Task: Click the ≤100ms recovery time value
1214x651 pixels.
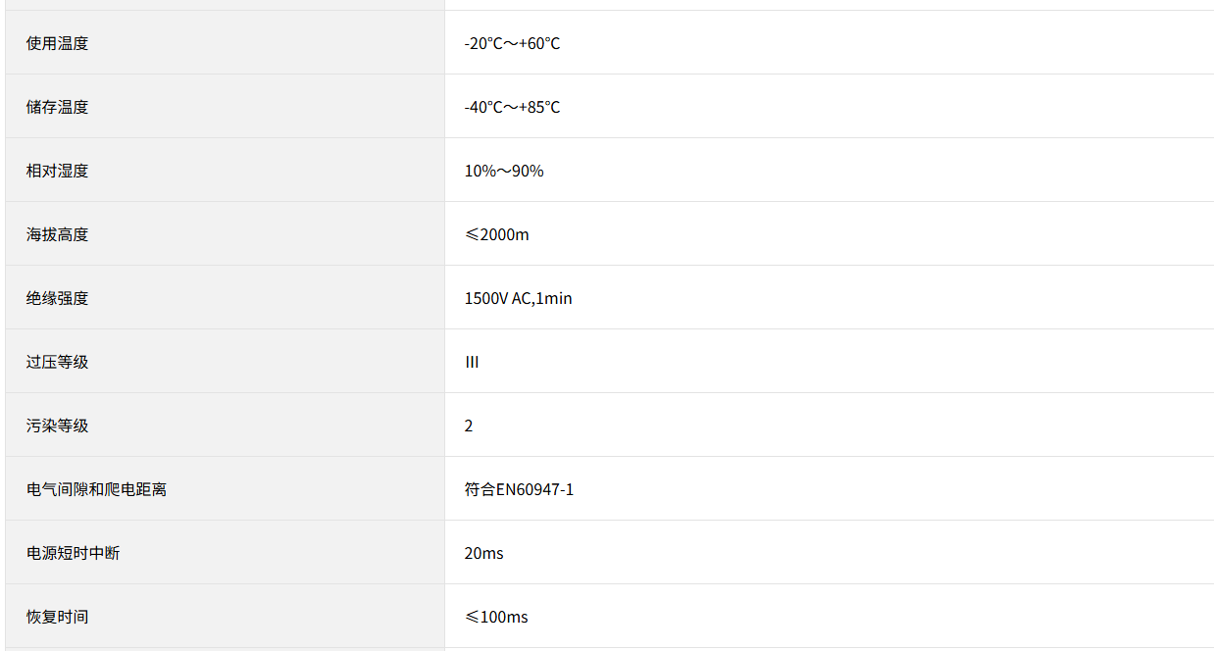Action: (x=496, y=617)
